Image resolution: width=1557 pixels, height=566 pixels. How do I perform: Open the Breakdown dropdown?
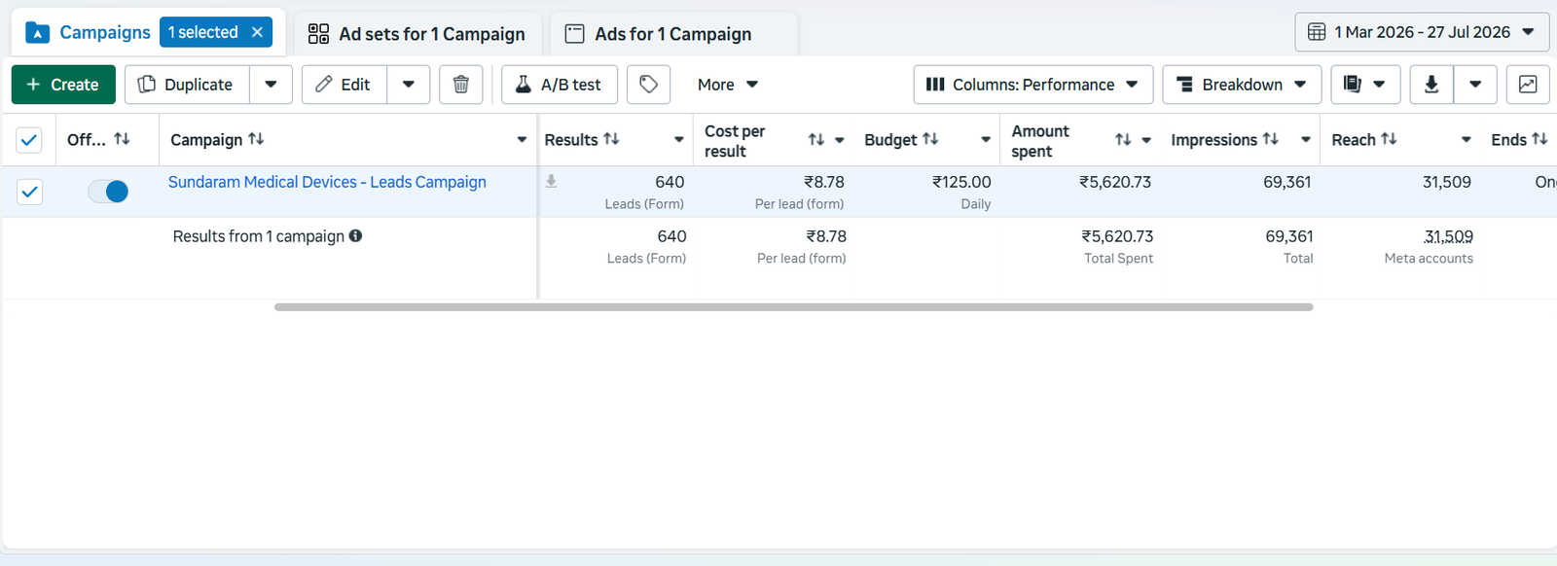point(1242,85)
